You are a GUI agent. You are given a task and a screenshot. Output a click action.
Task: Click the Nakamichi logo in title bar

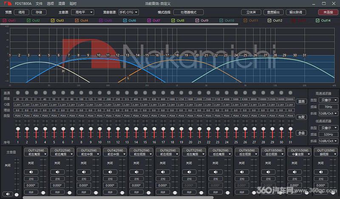[7, 3]
